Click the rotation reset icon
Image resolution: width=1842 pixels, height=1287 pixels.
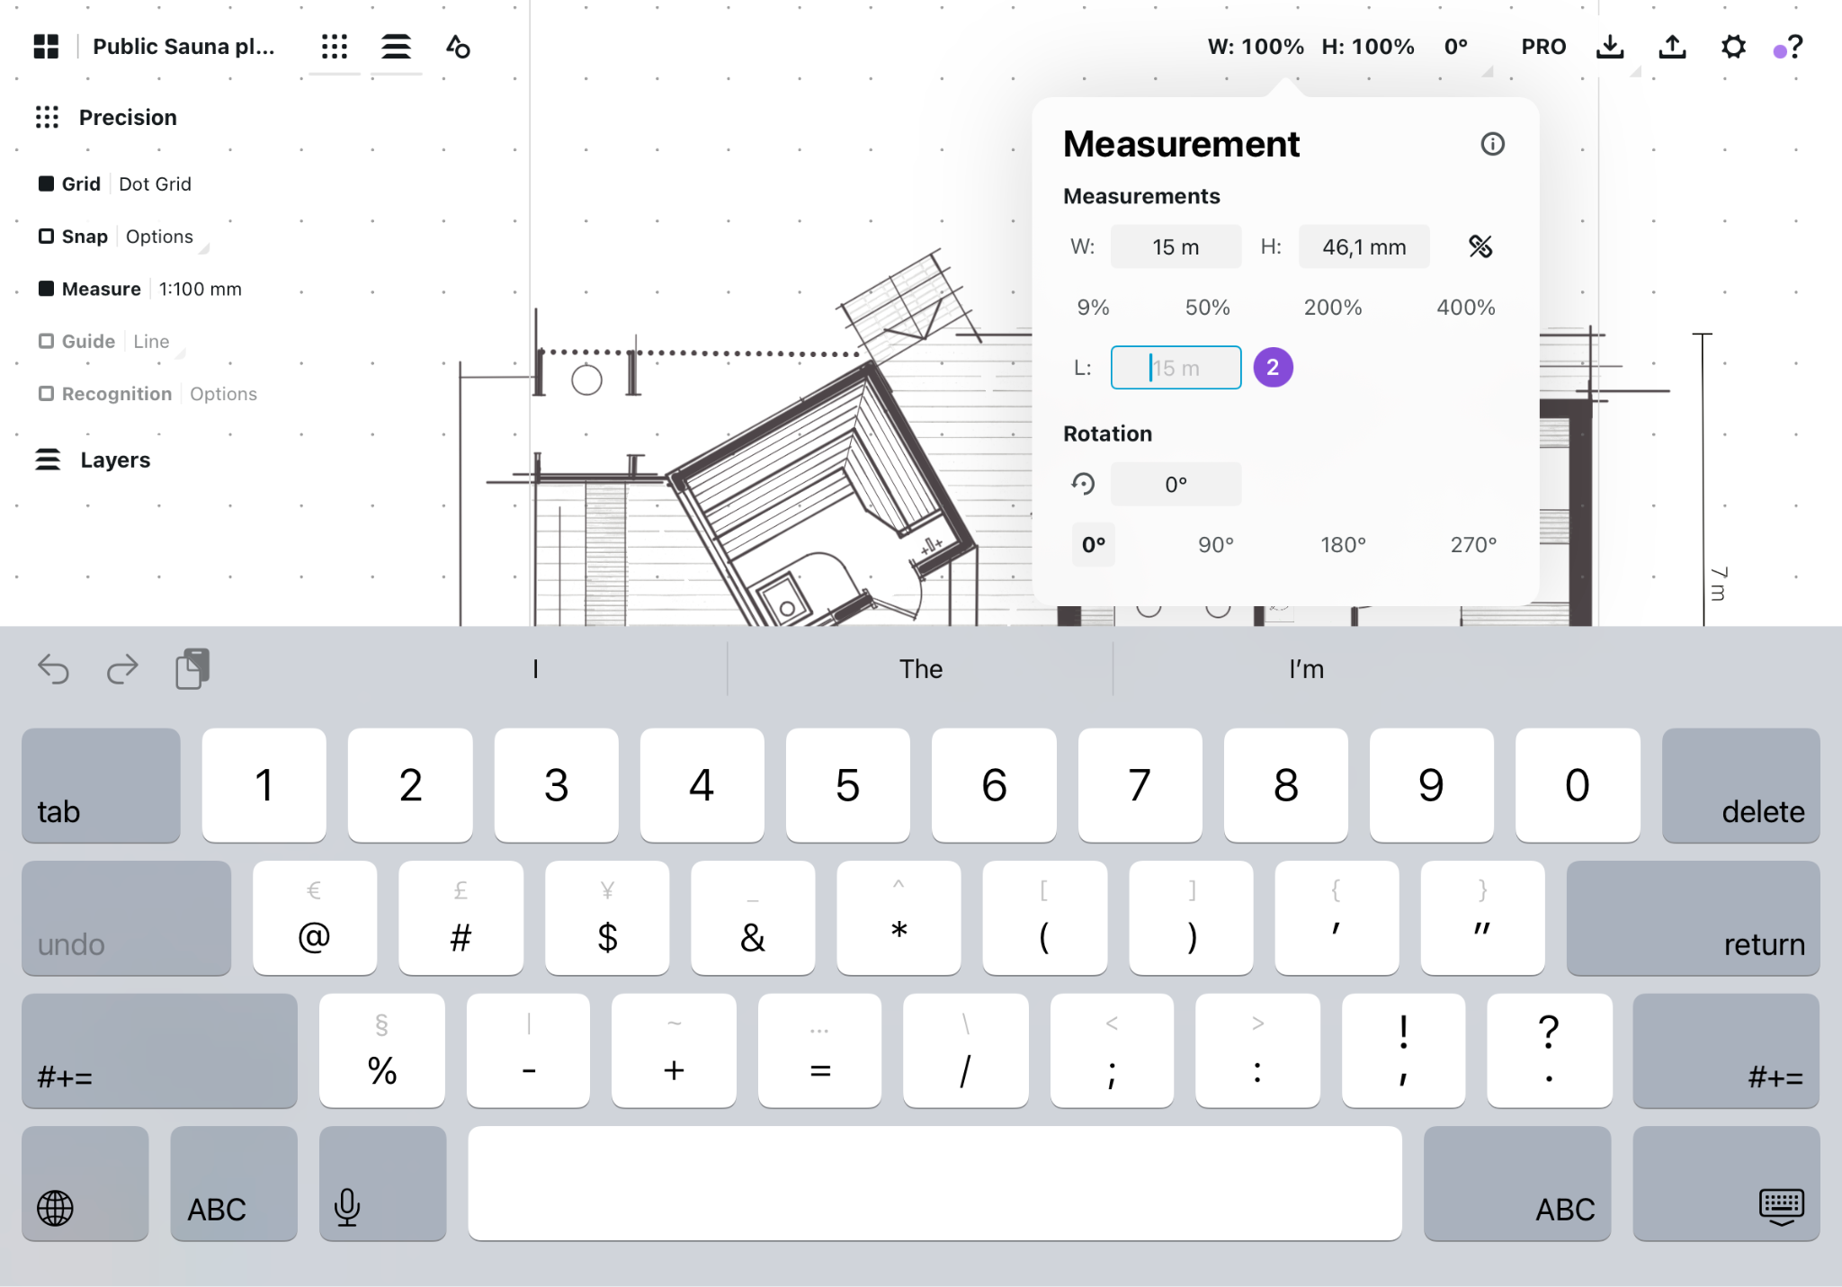click(1083, 484)
